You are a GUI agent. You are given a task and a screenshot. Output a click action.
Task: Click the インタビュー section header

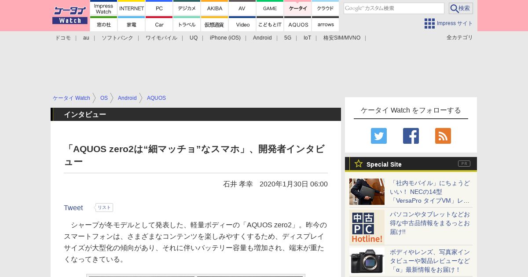point(196,114)
